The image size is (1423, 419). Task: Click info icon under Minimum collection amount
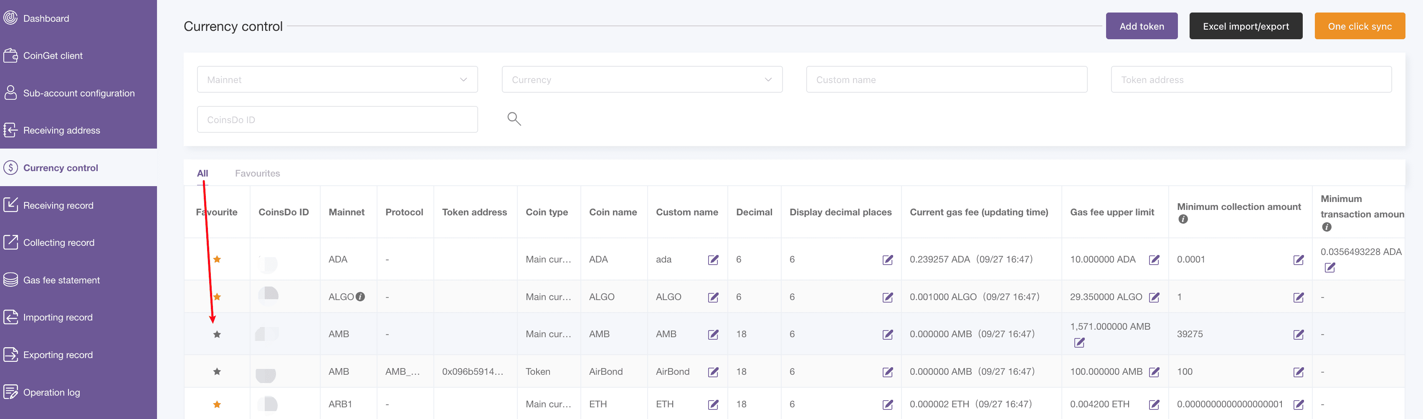(x=1183, y=219)
